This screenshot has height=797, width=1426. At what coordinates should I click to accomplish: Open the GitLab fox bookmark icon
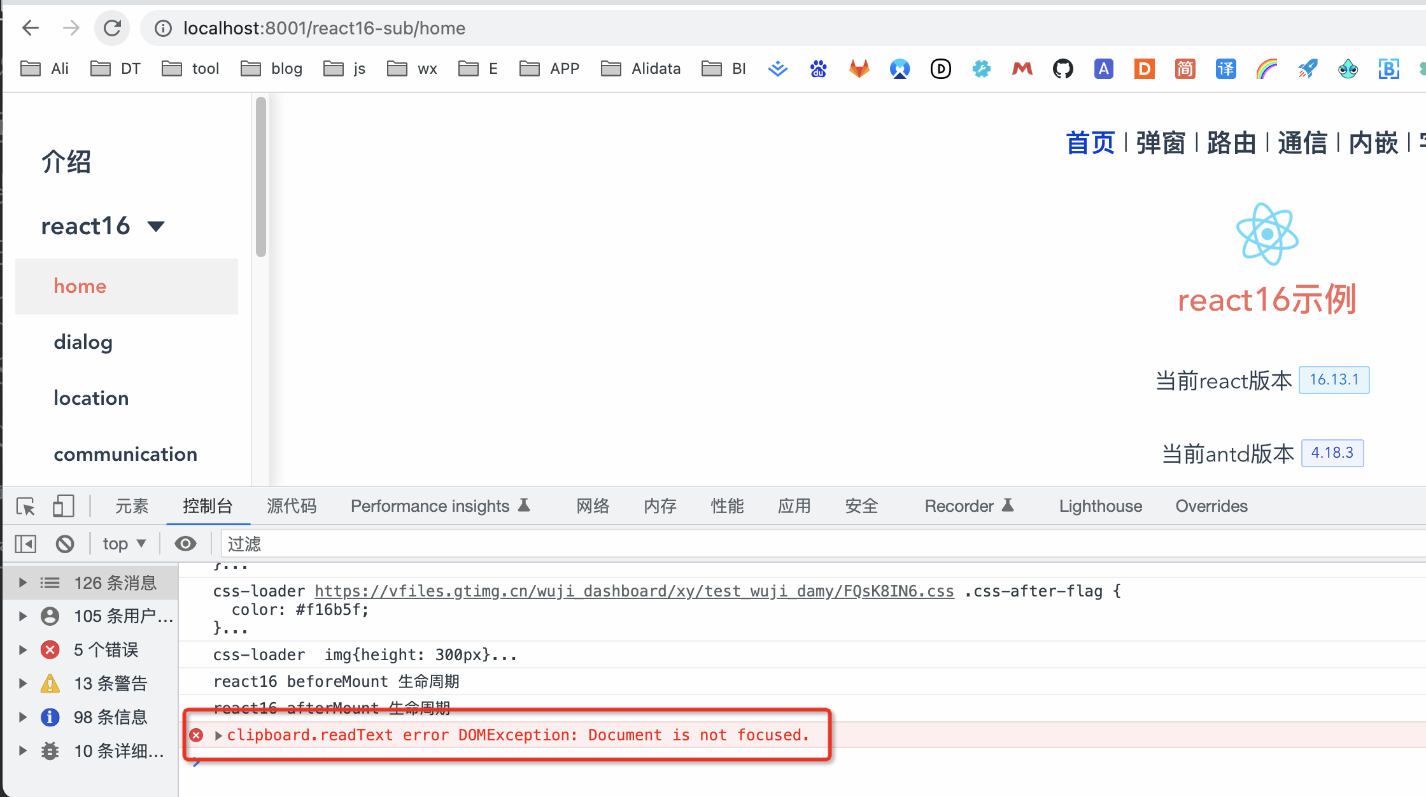coord(859,69)
